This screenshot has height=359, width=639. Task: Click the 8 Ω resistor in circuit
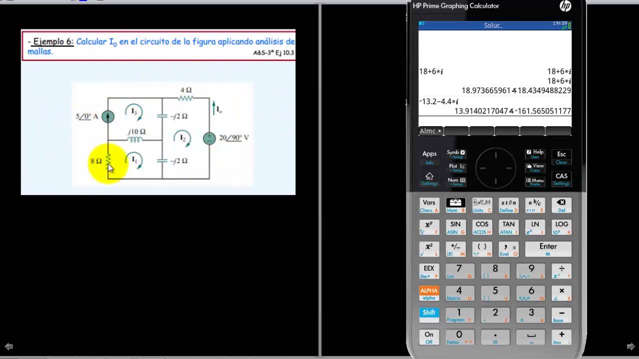coord(108,160)
